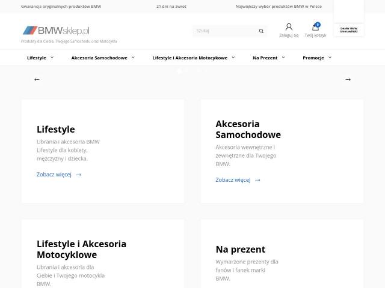
Task: Click text Ubrania i akcesoria dla Ciebie
Action: click(x=71, y=275)
